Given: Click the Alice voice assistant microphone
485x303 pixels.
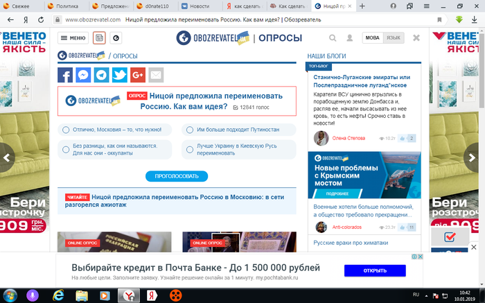Looking at the screenshot, I should [33, 295].
